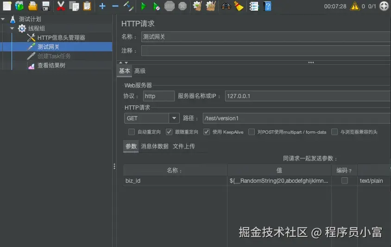Click Start no pauses icon

click(156, 6)
